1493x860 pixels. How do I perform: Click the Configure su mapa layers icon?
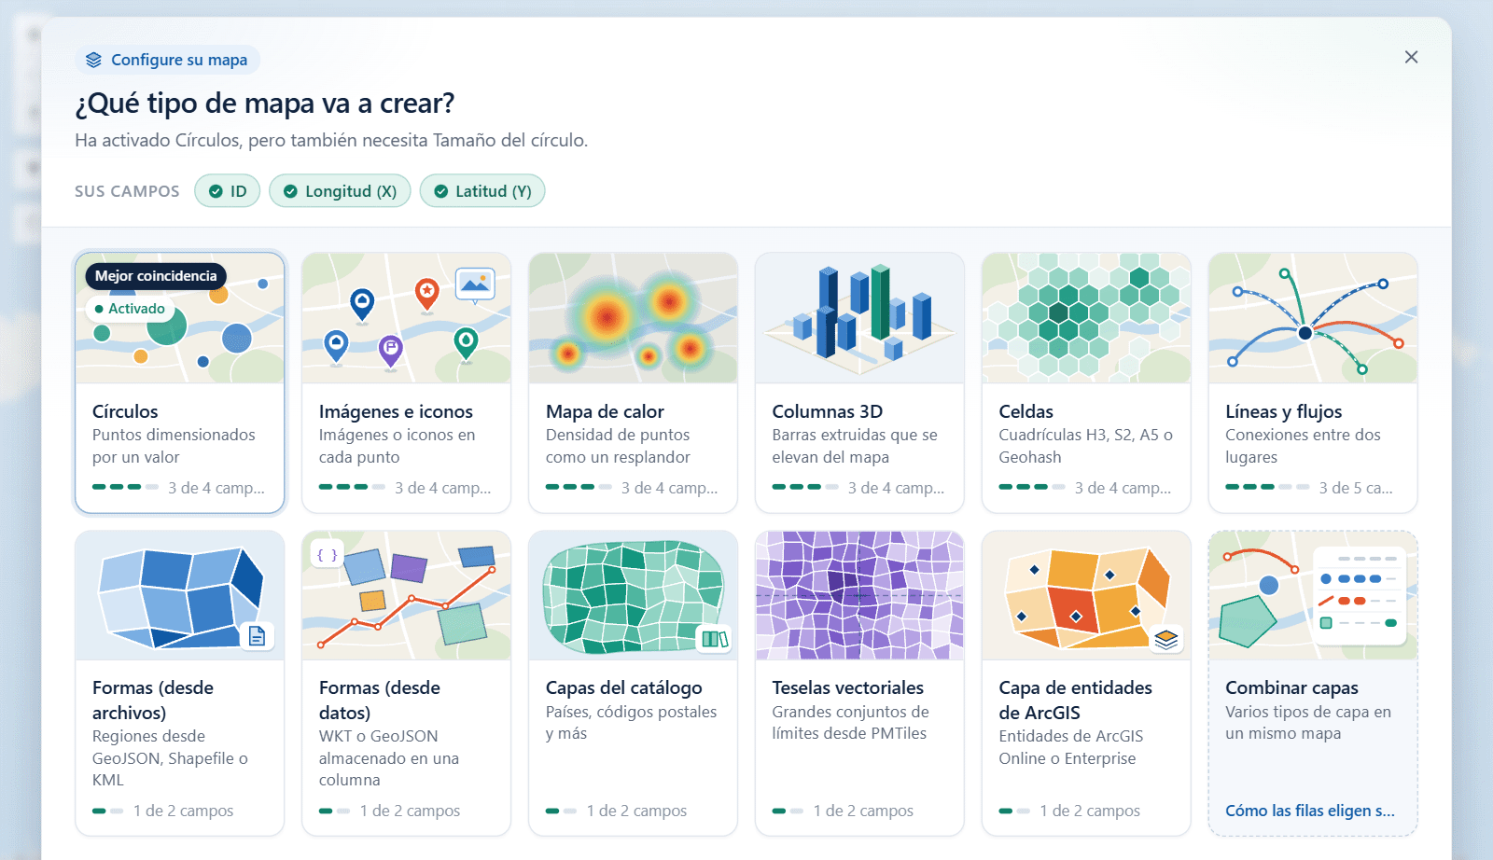click(x=93, y=60)
